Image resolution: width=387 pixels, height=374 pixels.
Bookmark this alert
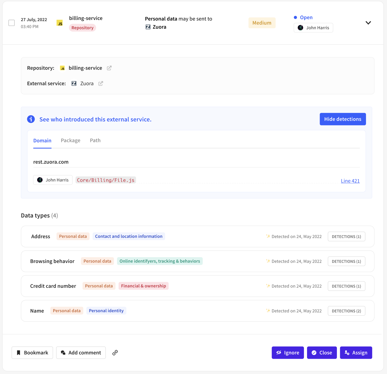32,353
